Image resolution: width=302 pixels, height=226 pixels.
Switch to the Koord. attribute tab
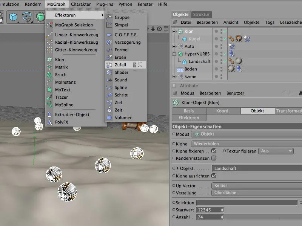pos(223,111)
